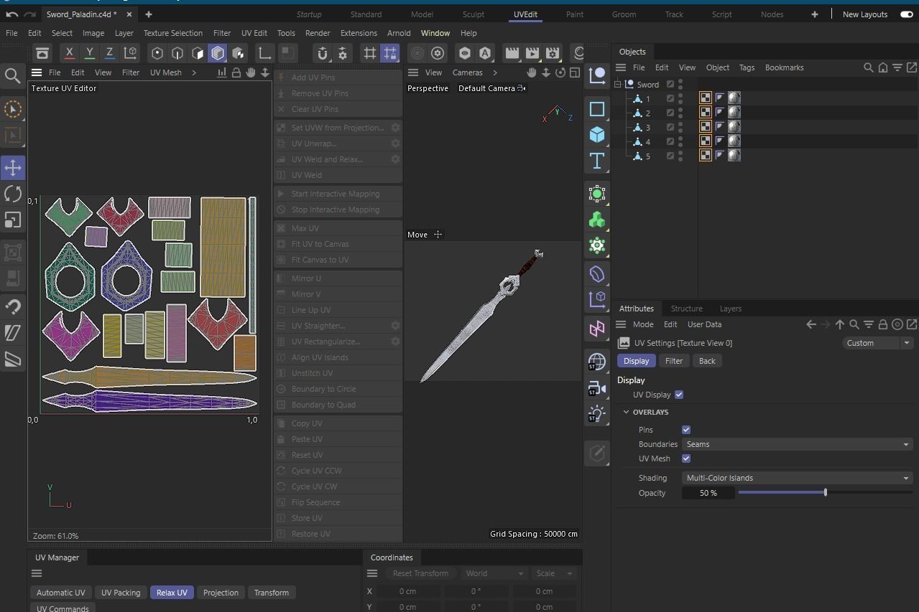Open the search magnifier in left palette

(12, 75)
